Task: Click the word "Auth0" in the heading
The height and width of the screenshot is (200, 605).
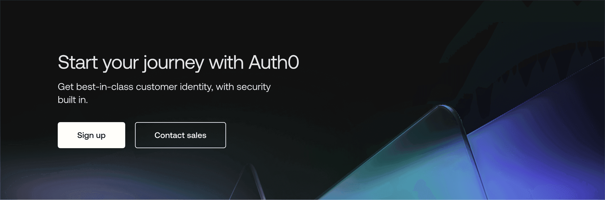Action: tap(274, 62)
